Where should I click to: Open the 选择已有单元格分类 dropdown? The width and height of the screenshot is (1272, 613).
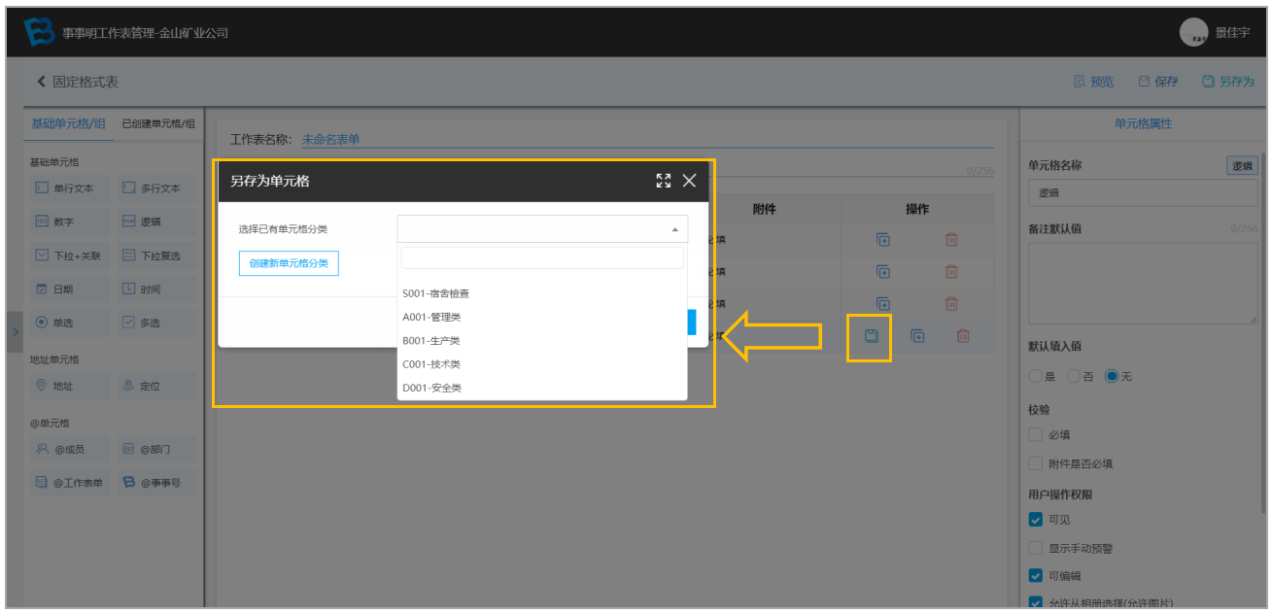pos(542,229)
